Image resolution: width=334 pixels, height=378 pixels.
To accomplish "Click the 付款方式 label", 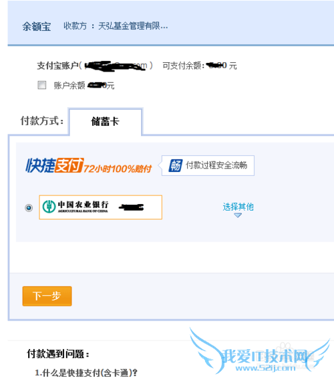I will [42, 121].
